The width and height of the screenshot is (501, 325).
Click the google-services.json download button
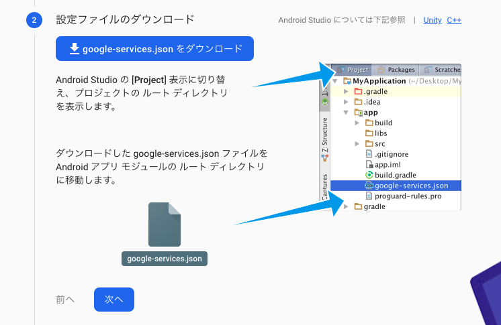coord(154,48)
